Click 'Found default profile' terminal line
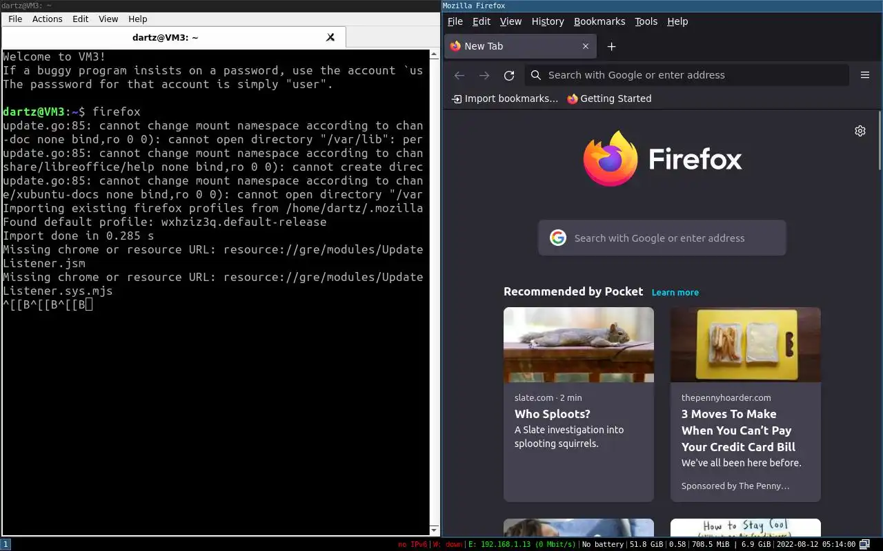Viewport: 883px width, 551px height. (165, 222)
